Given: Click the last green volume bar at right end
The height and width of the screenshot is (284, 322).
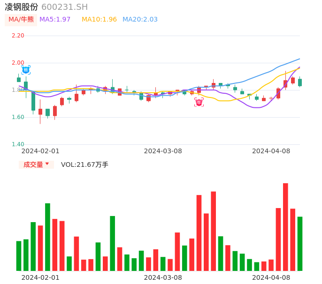Looking at the screenshot, I should [300, 244].
